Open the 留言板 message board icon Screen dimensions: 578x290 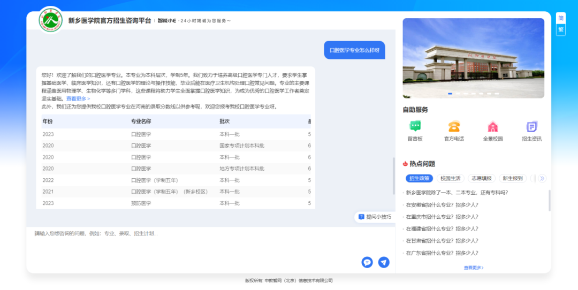coord(415,126)
